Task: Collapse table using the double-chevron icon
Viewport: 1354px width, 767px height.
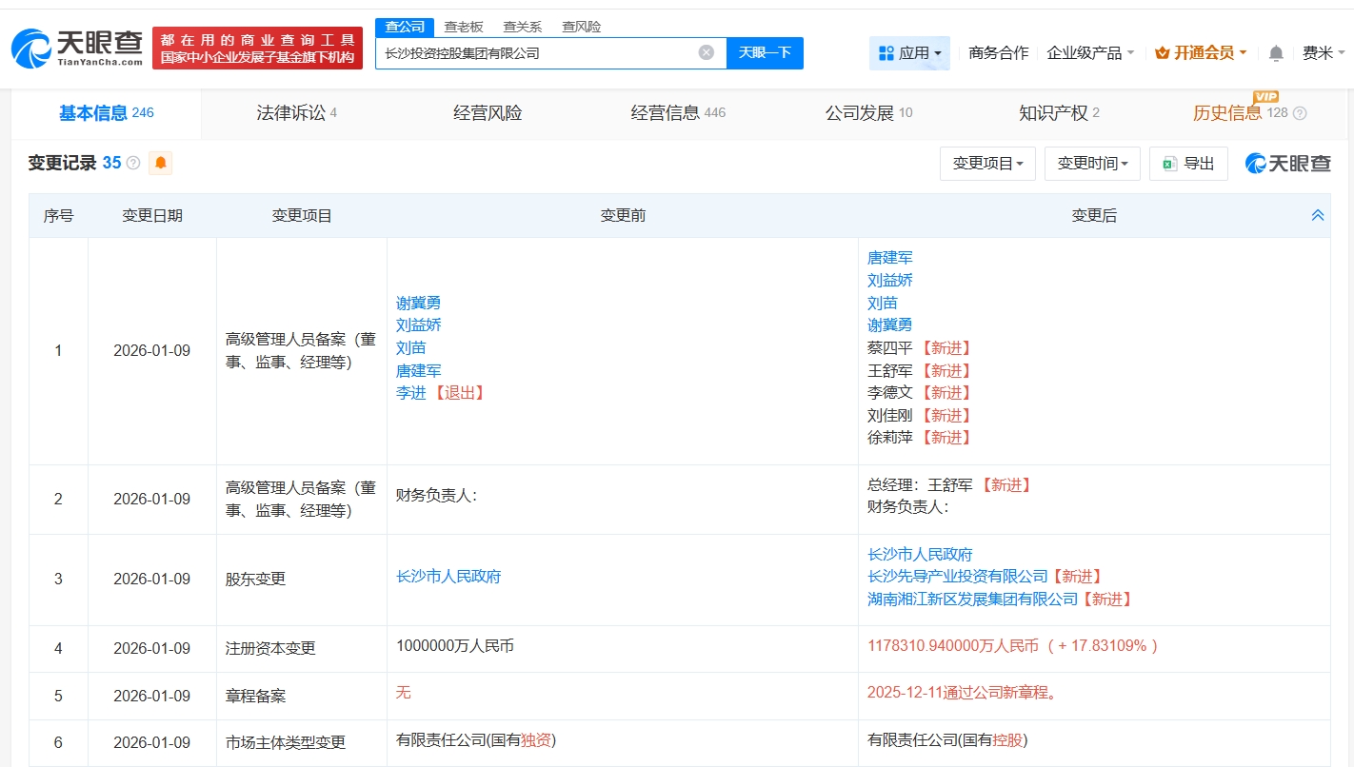Action: click(x=1318, y=216)
